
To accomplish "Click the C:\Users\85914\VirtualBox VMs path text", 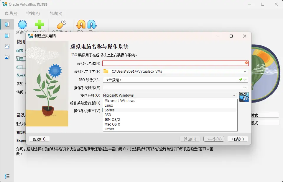I will pyautogui.click(x=137, y=71).
